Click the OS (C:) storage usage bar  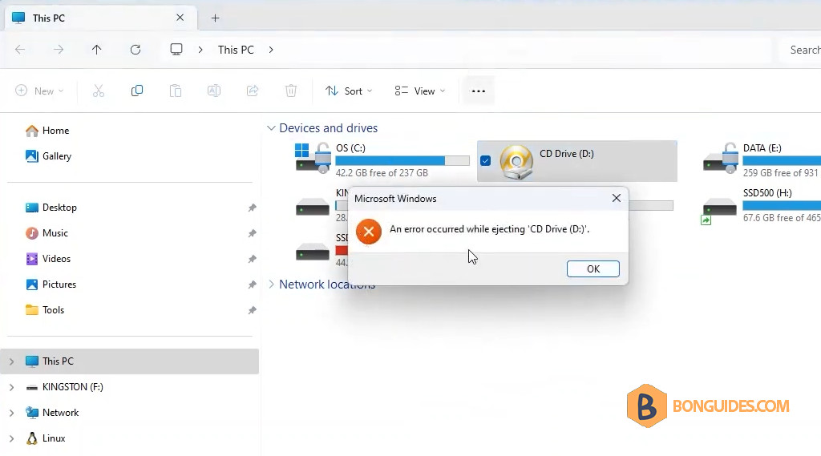402,161
